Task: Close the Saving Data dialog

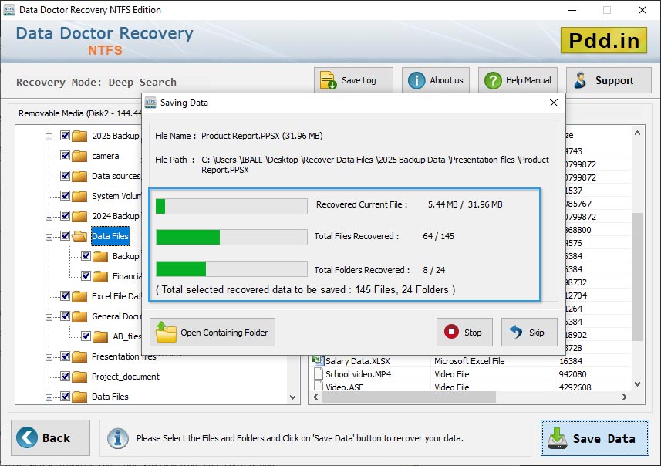Action: pos(554,103)
